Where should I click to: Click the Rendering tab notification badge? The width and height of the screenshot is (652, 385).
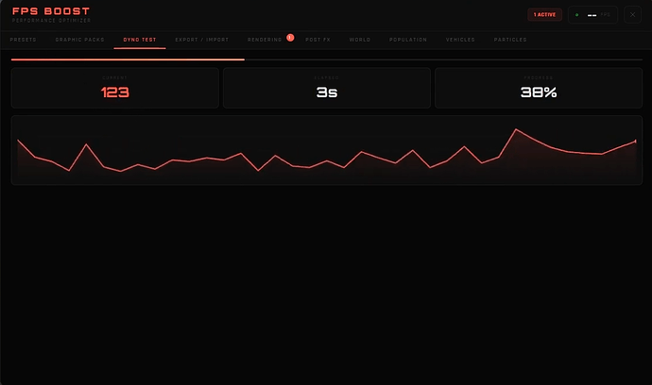[290, 38]
